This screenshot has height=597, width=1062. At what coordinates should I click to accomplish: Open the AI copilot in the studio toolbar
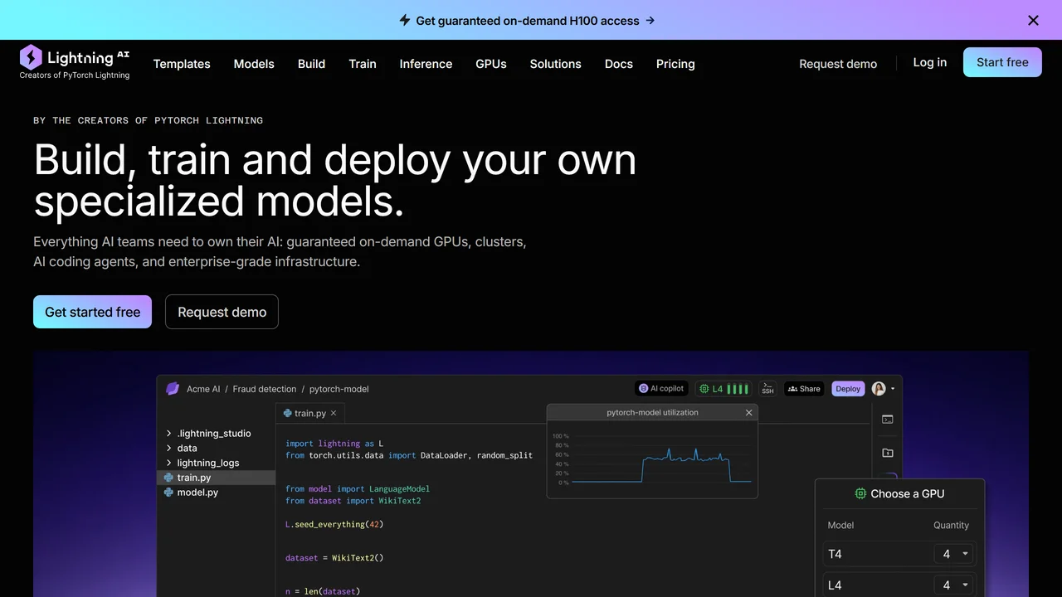tap(661, 388)
